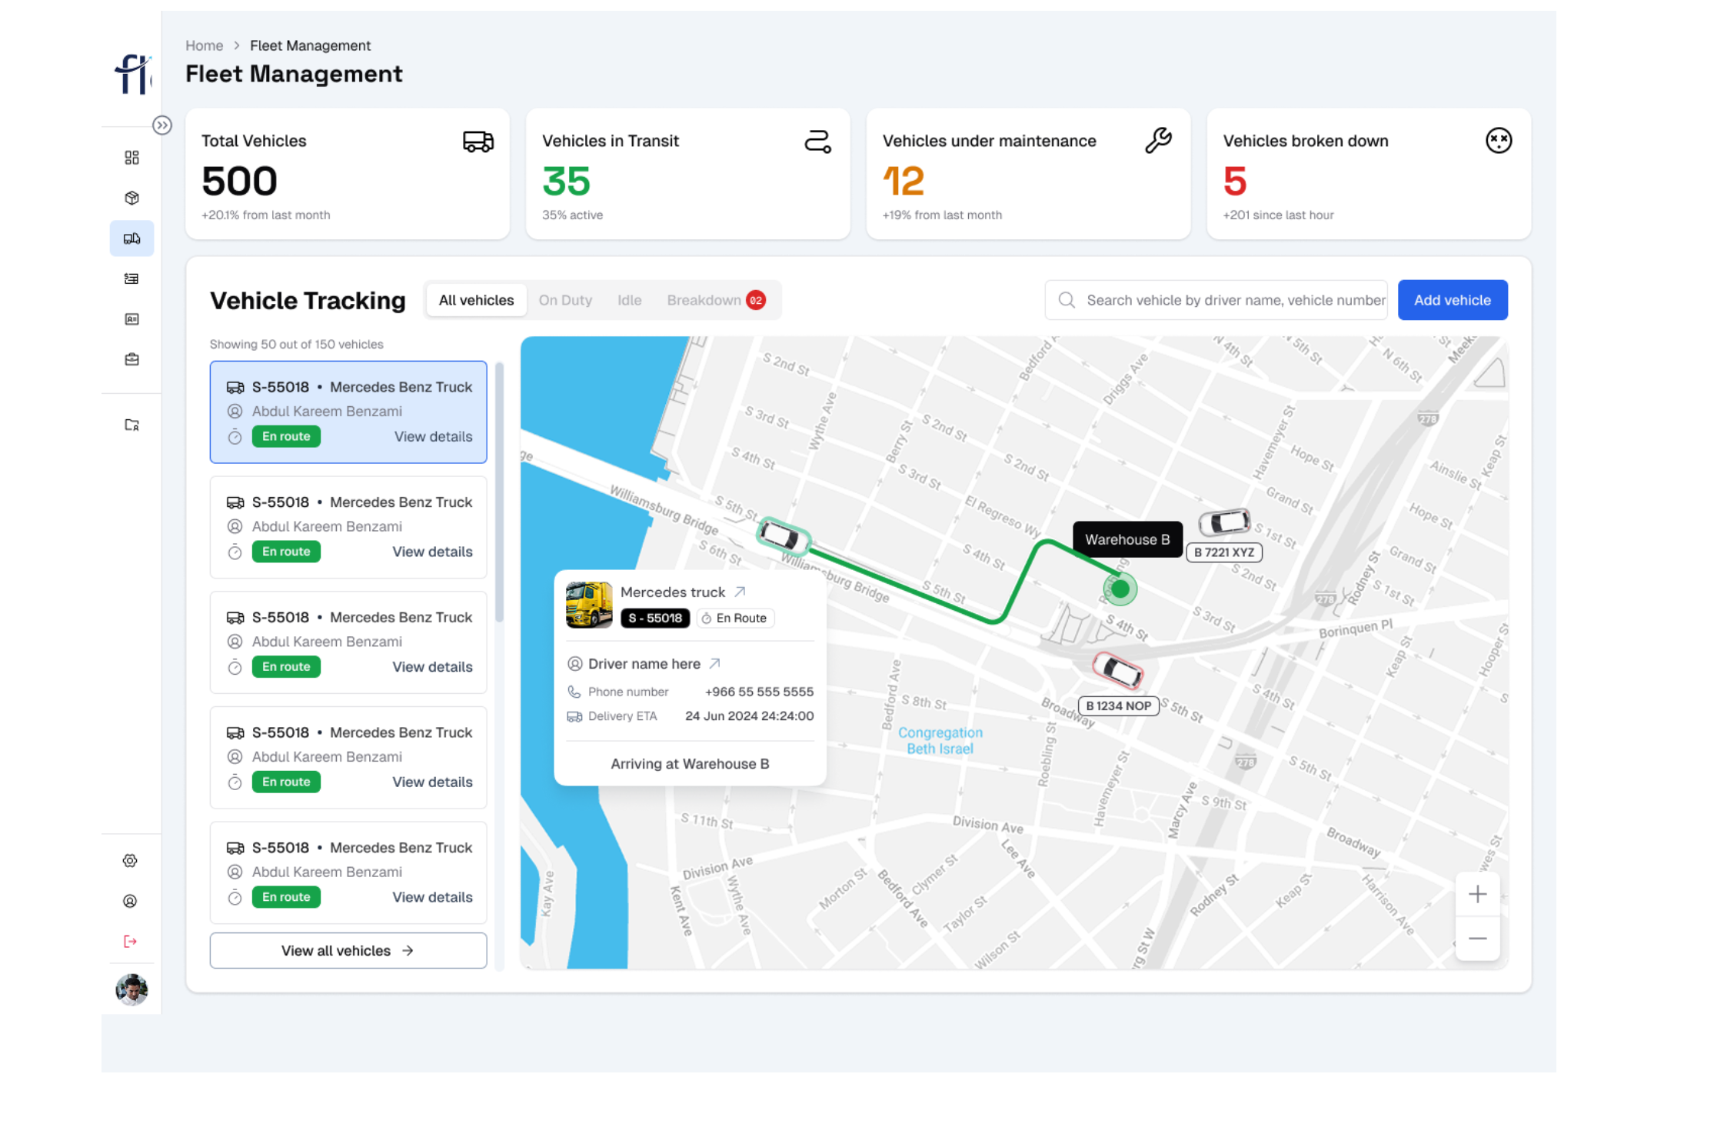Expand the sidebar with the double-chevron button

click(x=161, y=125)
